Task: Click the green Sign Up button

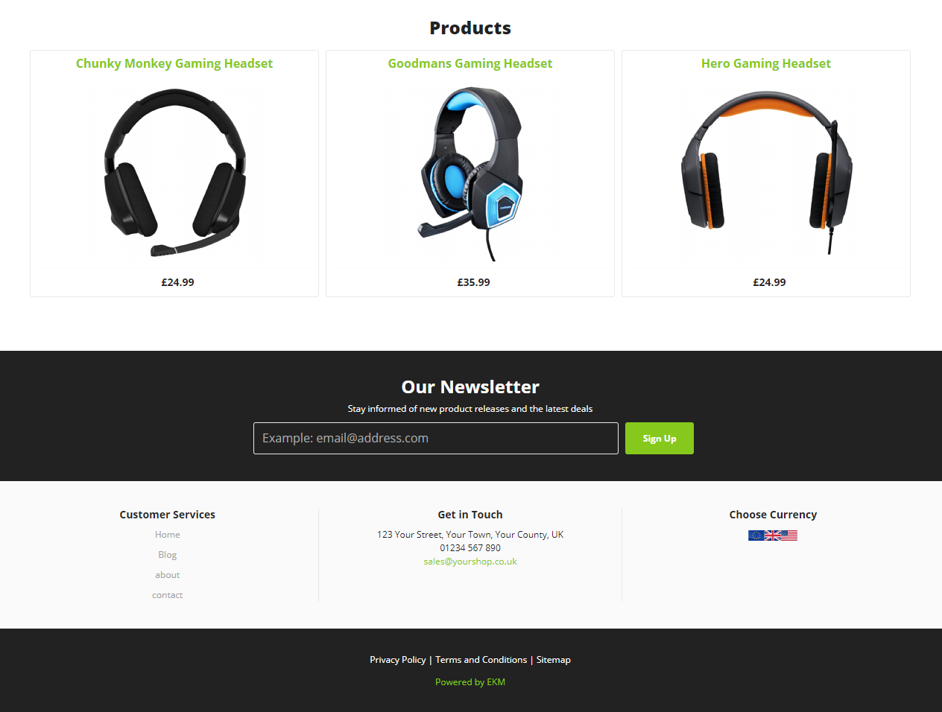Action: click(x=660, y=438)
